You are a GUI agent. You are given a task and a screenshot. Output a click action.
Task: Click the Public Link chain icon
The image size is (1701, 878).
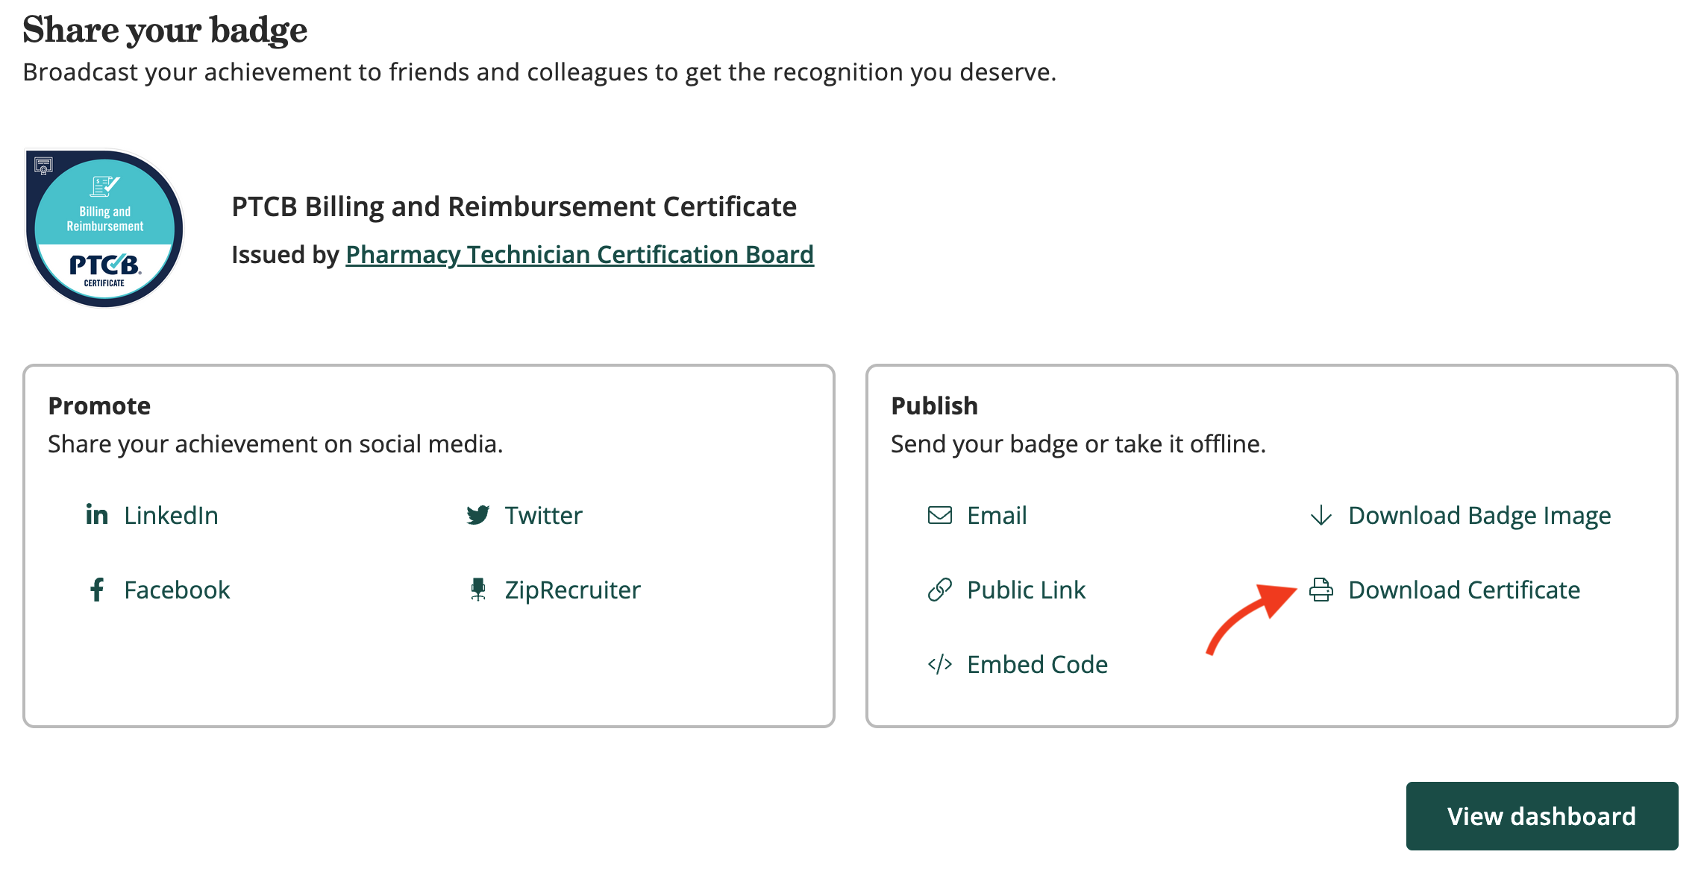point(940,590)
